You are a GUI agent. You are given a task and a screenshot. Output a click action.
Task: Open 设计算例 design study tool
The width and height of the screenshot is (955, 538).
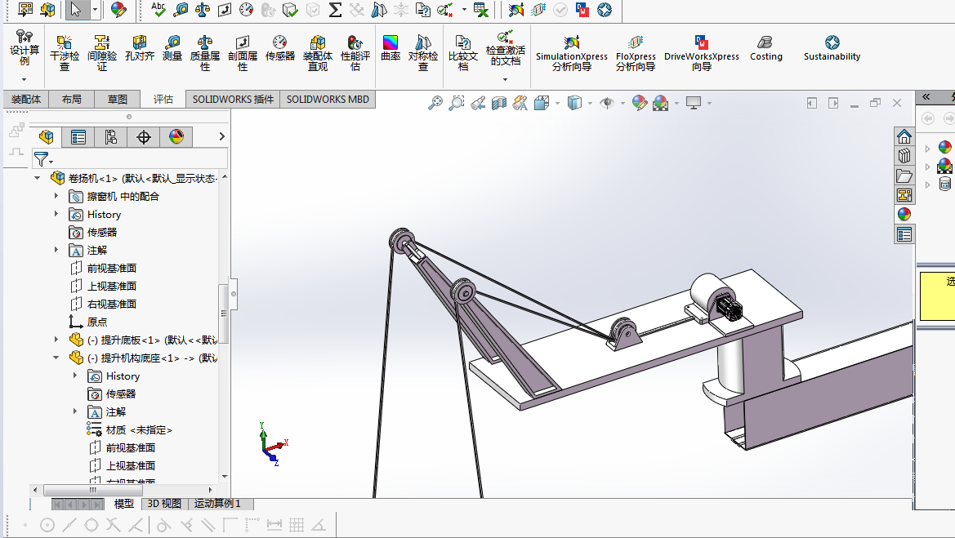pos(24,47)
